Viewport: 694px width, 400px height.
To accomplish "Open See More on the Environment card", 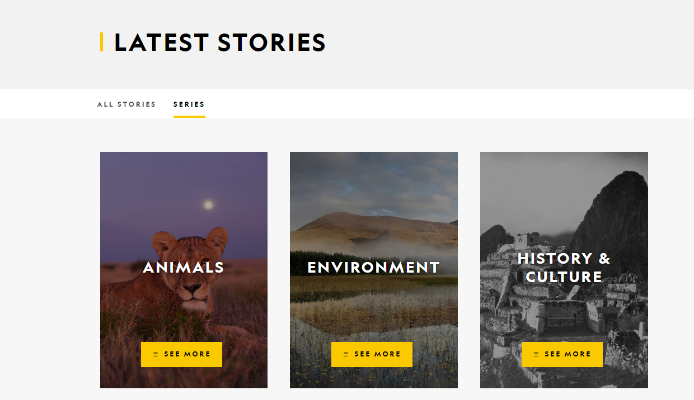I will click(372, 354).
